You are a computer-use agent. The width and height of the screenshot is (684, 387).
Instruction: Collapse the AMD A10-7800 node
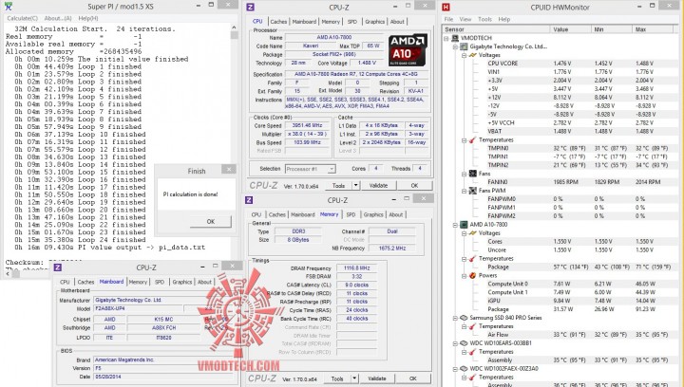455,225
